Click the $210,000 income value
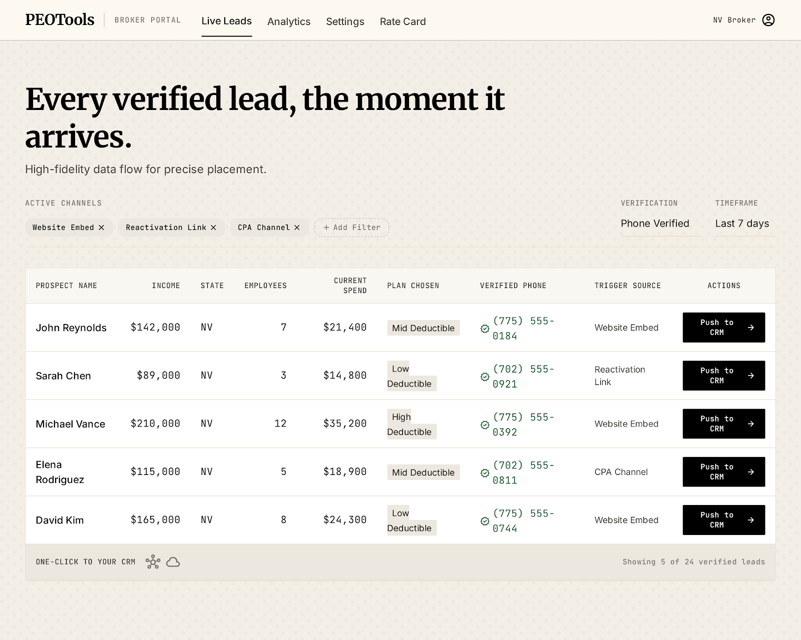This screenshot has height=640, width=801. coord(155,423)
